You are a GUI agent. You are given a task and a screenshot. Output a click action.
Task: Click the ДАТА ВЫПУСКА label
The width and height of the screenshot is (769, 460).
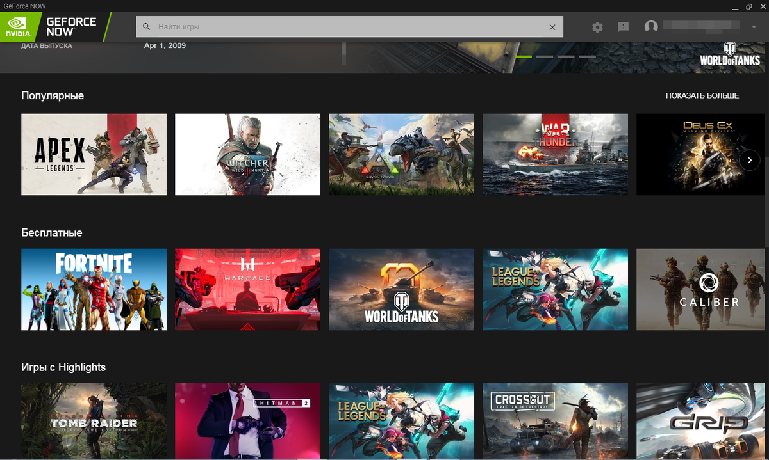[47, 45]
